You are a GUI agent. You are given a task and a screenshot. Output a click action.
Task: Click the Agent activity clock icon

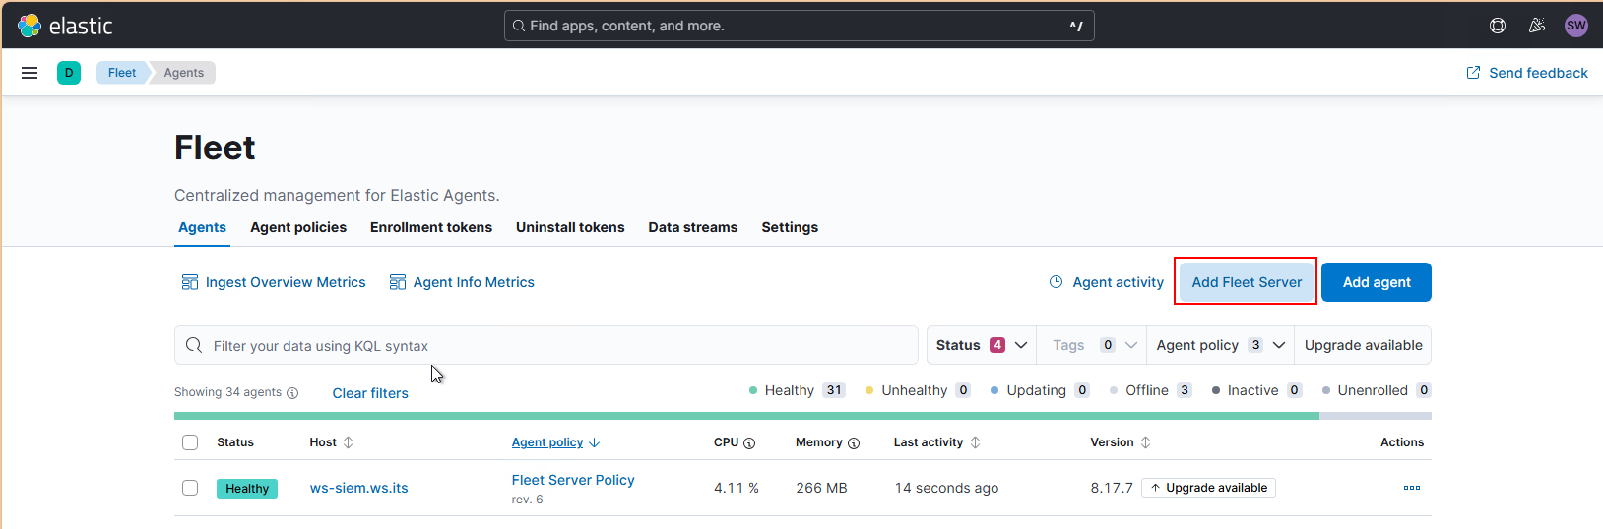tap(1057, 282)
